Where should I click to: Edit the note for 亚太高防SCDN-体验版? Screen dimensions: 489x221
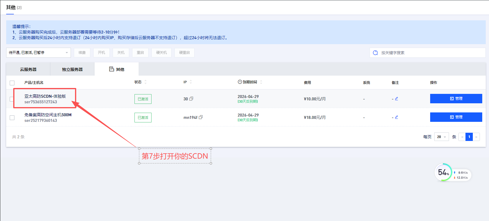(396, 99)
